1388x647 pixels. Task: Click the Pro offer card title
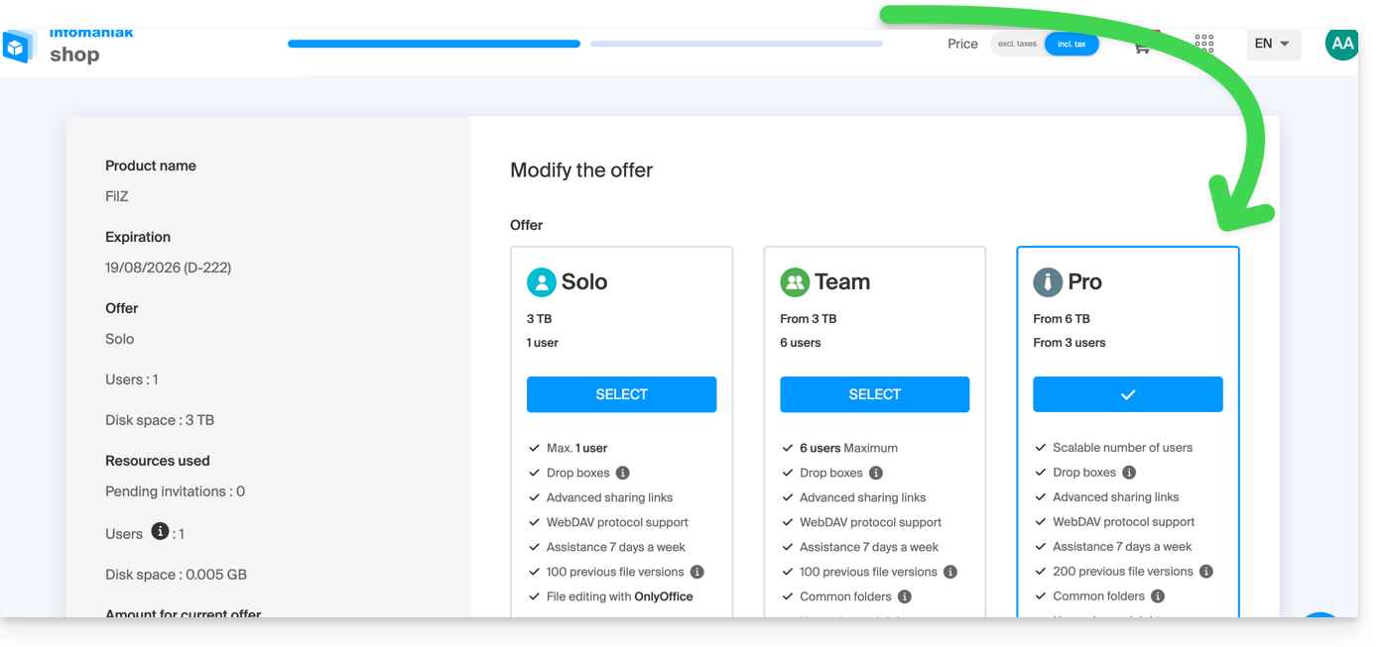(x=1084, y=282)
